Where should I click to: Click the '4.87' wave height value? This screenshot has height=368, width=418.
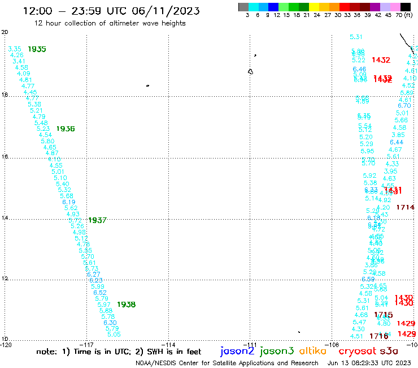tap(52, 153)
